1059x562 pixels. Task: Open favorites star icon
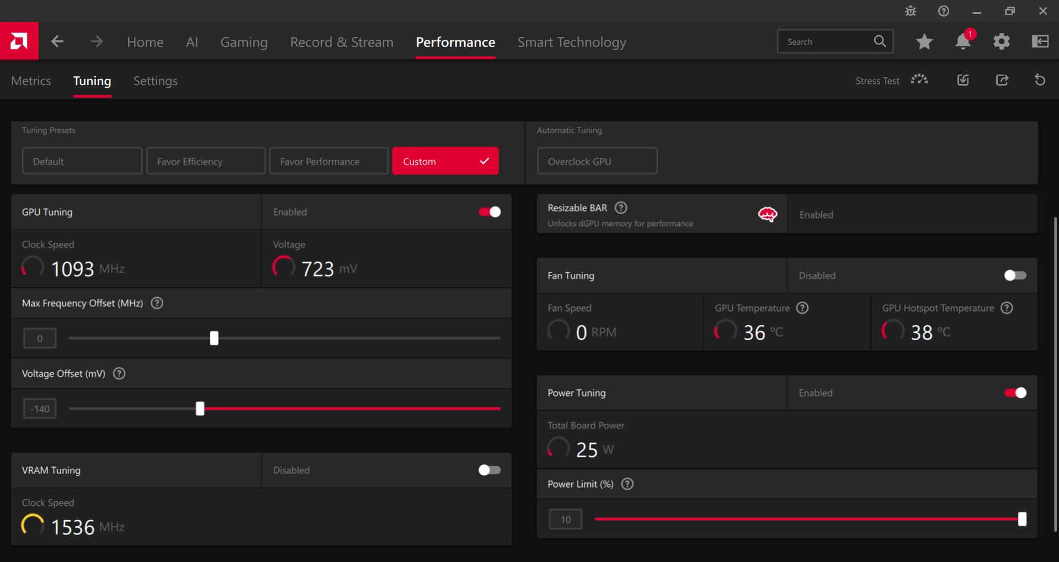point(924,41)
